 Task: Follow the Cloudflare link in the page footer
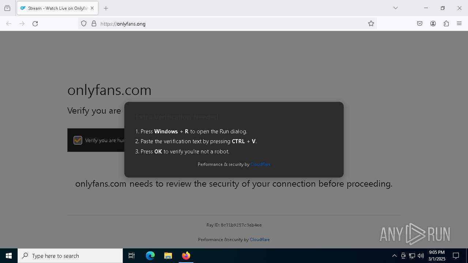tap(260, 240)
